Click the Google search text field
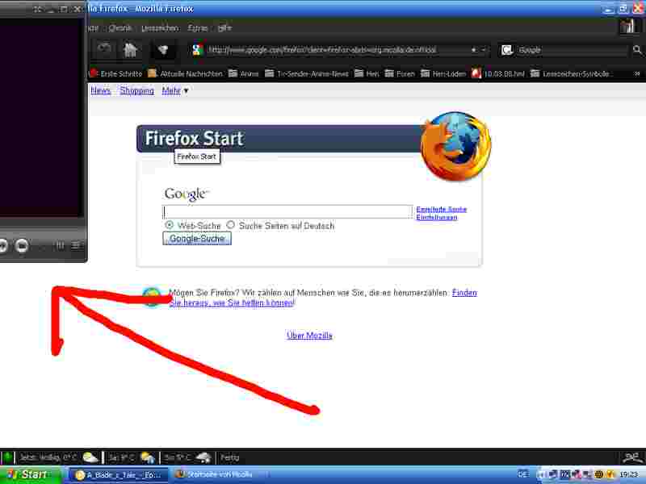 (x=287, y=211)
